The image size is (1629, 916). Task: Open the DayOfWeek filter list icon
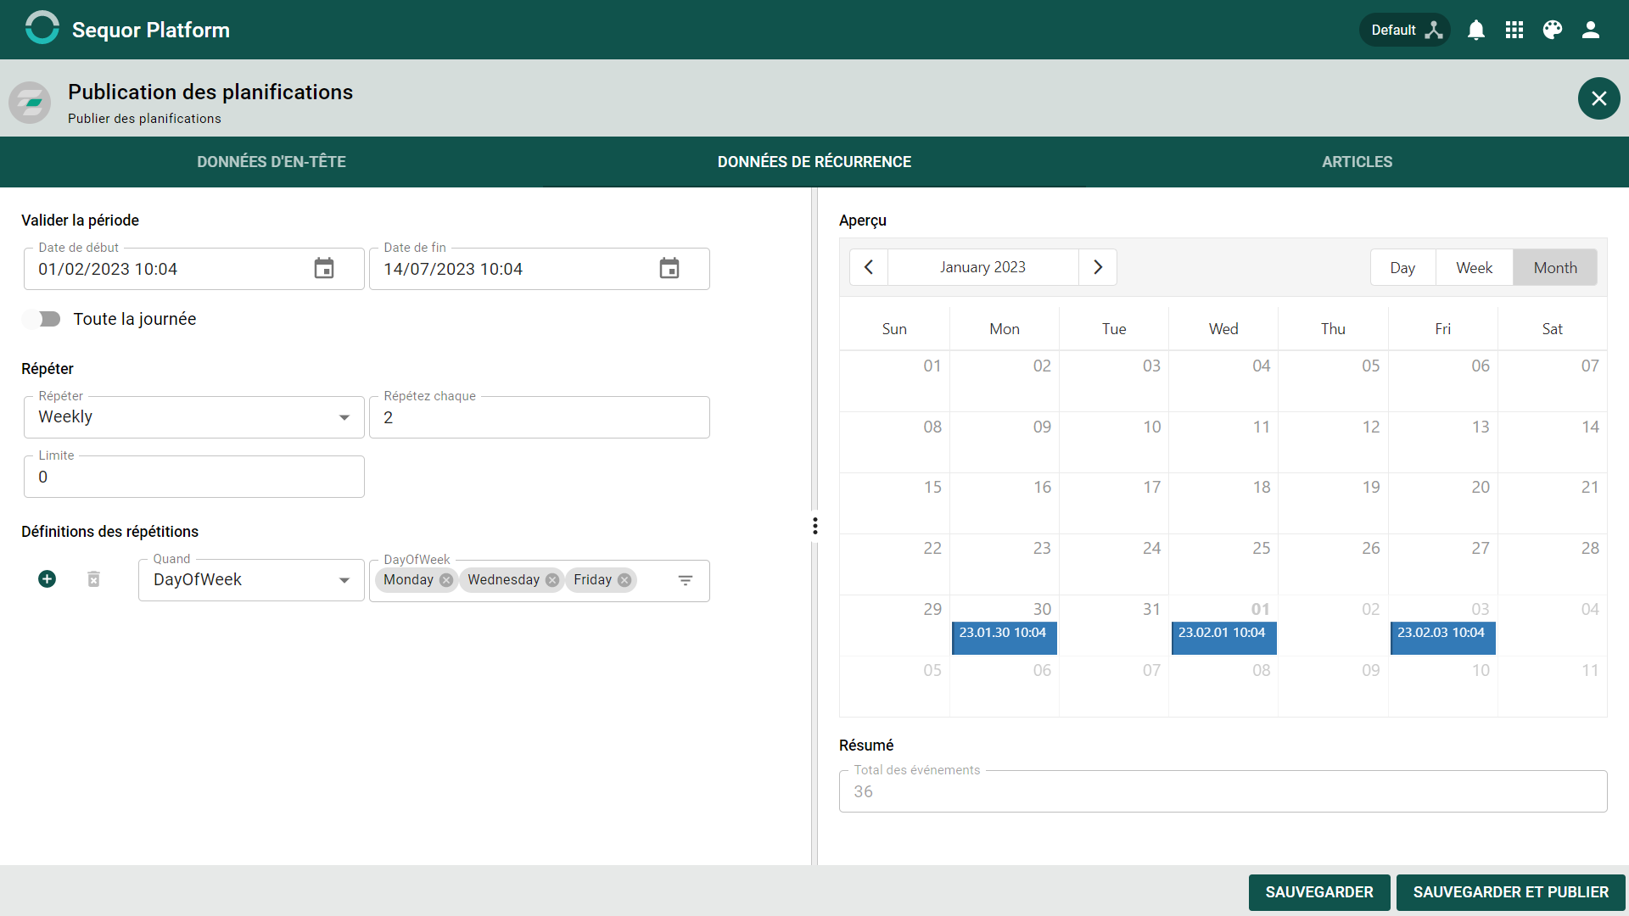click(686, 580)
